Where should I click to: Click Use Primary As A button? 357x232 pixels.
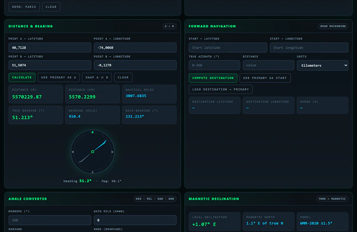(58, 78)
